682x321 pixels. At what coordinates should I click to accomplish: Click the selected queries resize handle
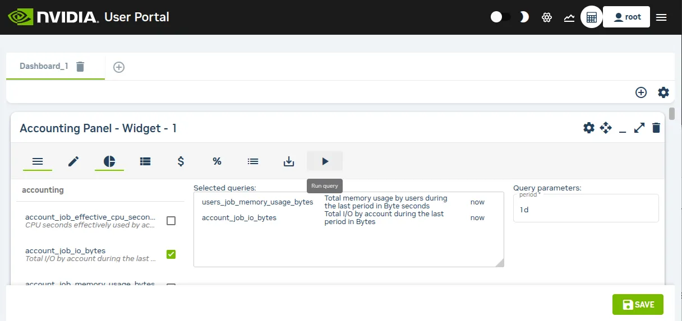[x=499, y=262]
